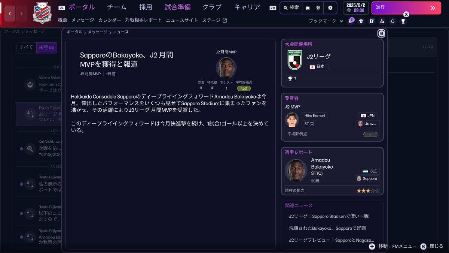The height and width of the screenshot is (253, 449).
Task: Click the X button badge below 進行
Action: coord(406,14)
